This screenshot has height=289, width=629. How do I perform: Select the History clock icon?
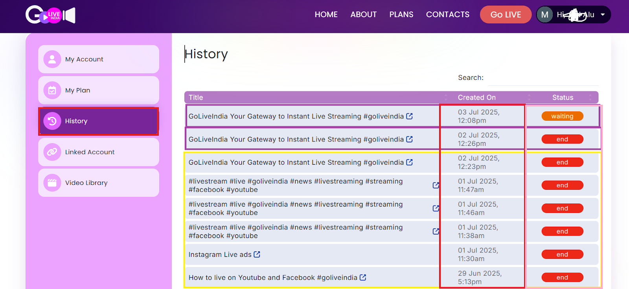pos(52,121)
